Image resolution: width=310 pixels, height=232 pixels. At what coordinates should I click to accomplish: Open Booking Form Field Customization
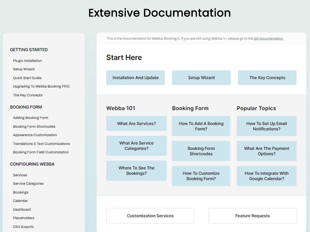click(x=41, y=152)
